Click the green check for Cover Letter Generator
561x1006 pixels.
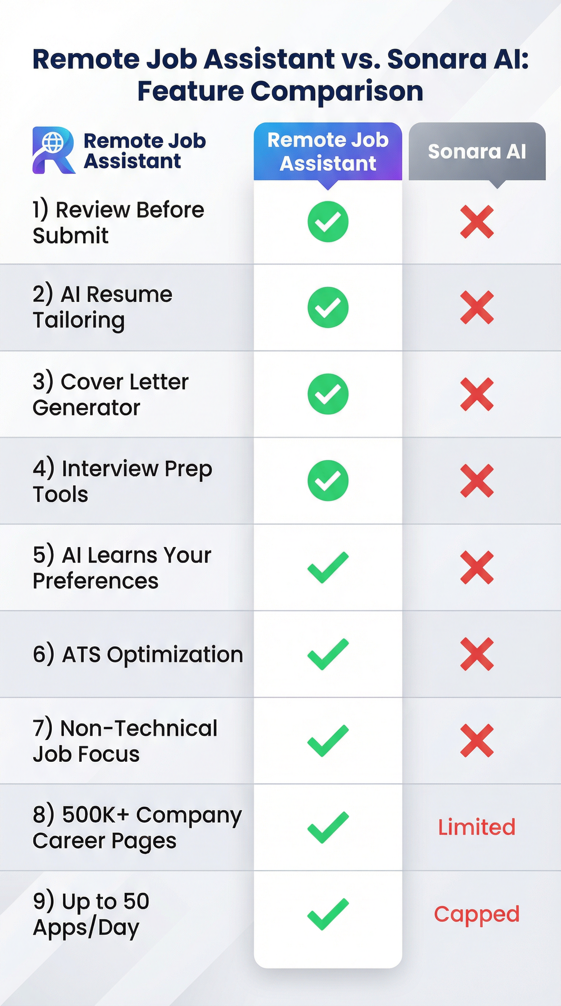[328, 394]
